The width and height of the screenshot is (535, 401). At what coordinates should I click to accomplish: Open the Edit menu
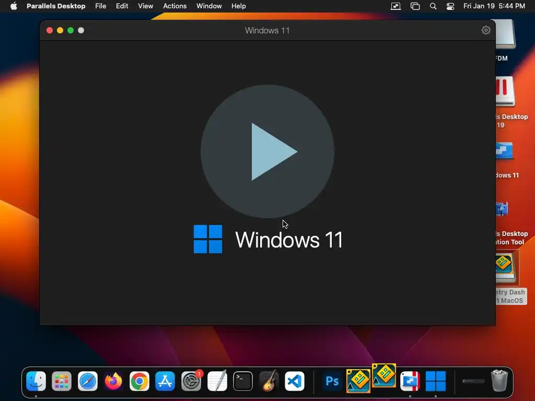click(x=122, y=6)
